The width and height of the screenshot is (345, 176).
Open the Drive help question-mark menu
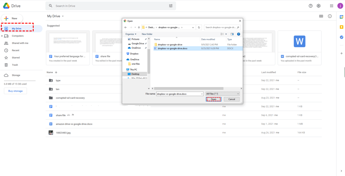pos(310,6)
